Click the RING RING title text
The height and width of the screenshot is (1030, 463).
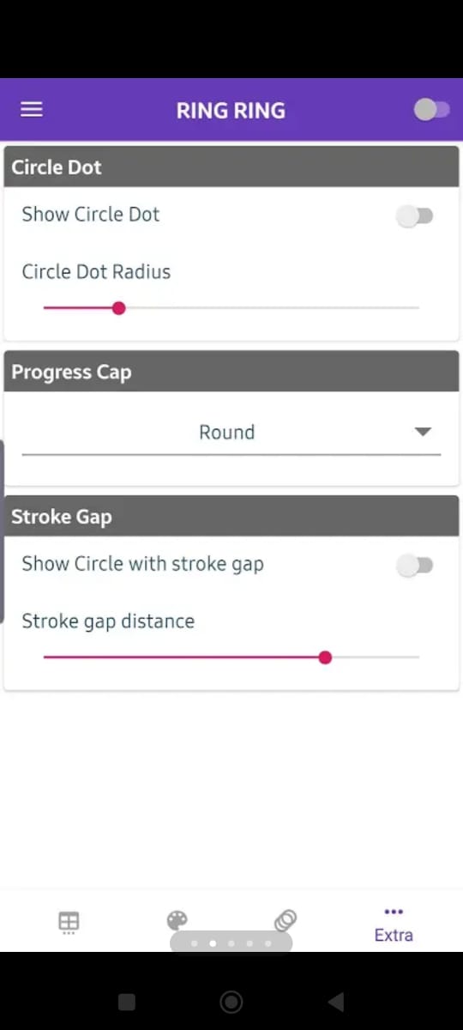point(231,110)
